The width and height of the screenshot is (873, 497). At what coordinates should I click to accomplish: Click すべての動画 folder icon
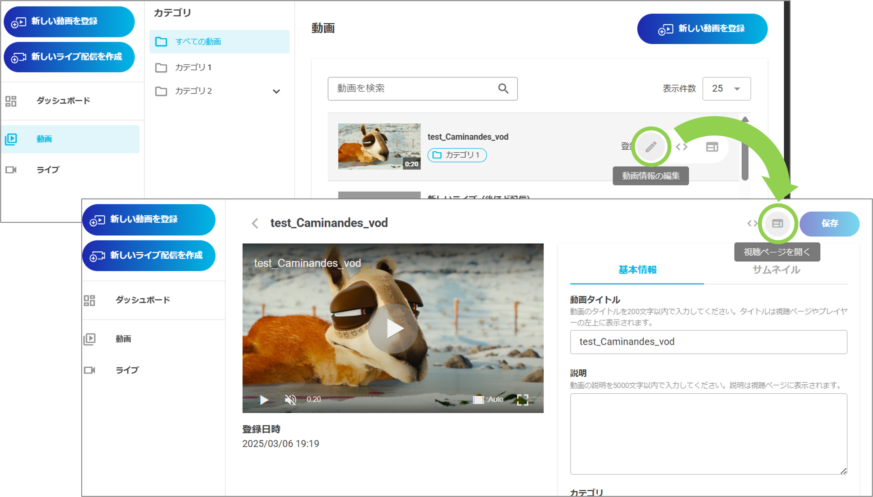pyautogui.click(x=161, y=42)
